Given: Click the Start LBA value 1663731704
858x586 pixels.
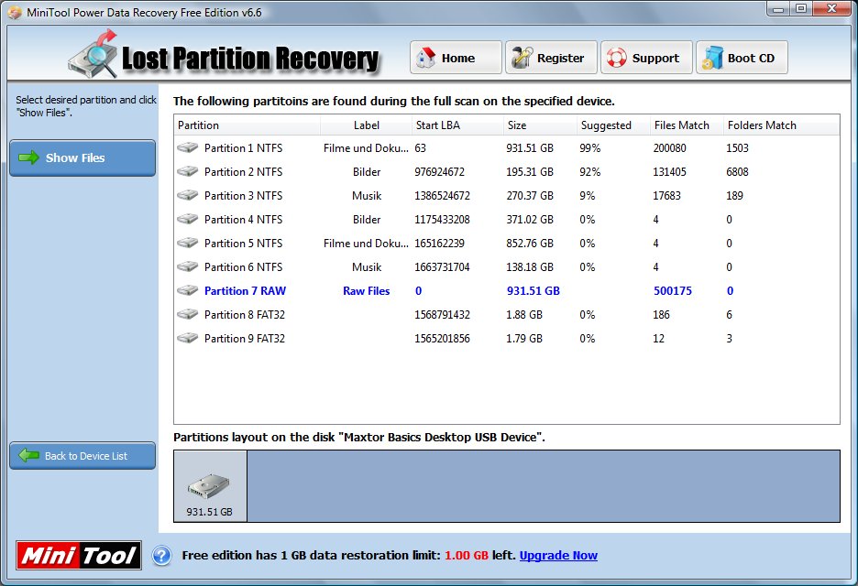Looking at the screenshot, I should click(x=442, y=266).
